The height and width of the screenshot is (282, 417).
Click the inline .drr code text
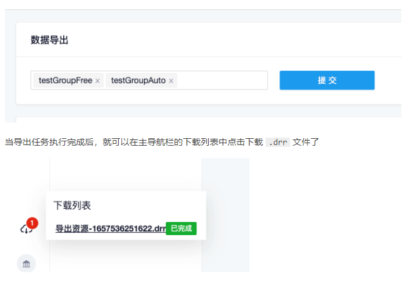point(278,142)
